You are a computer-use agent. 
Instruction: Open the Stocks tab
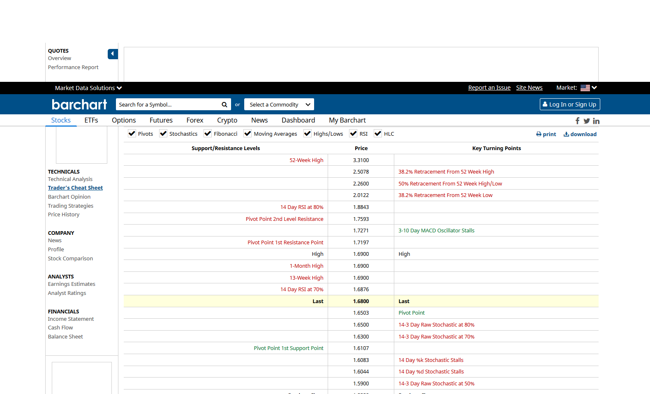click(x=61, y=120)
